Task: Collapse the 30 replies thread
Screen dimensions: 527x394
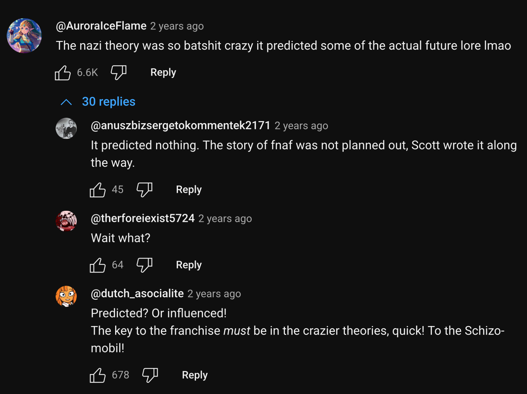Action: click(x=108, y=102)
